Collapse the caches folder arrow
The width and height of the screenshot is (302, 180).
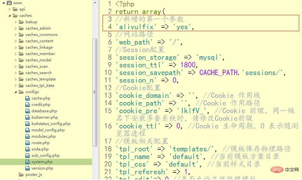tap(10, 16)
